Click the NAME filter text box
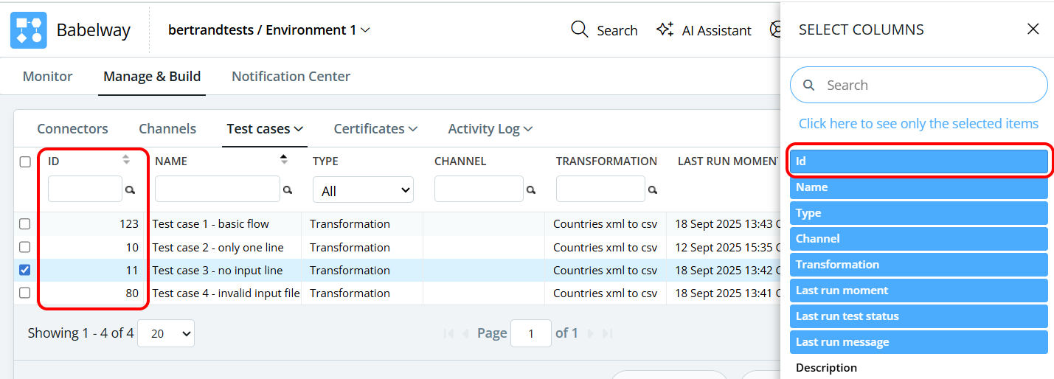The height and width of the screenshot is (379, 1054). click(x=218, y=189)
